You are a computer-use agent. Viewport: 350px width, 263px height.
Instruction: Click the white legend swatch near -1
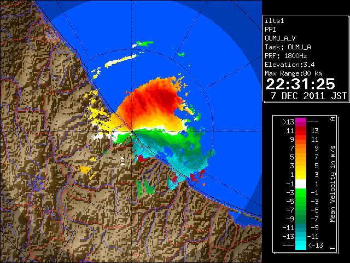(301, 184)
